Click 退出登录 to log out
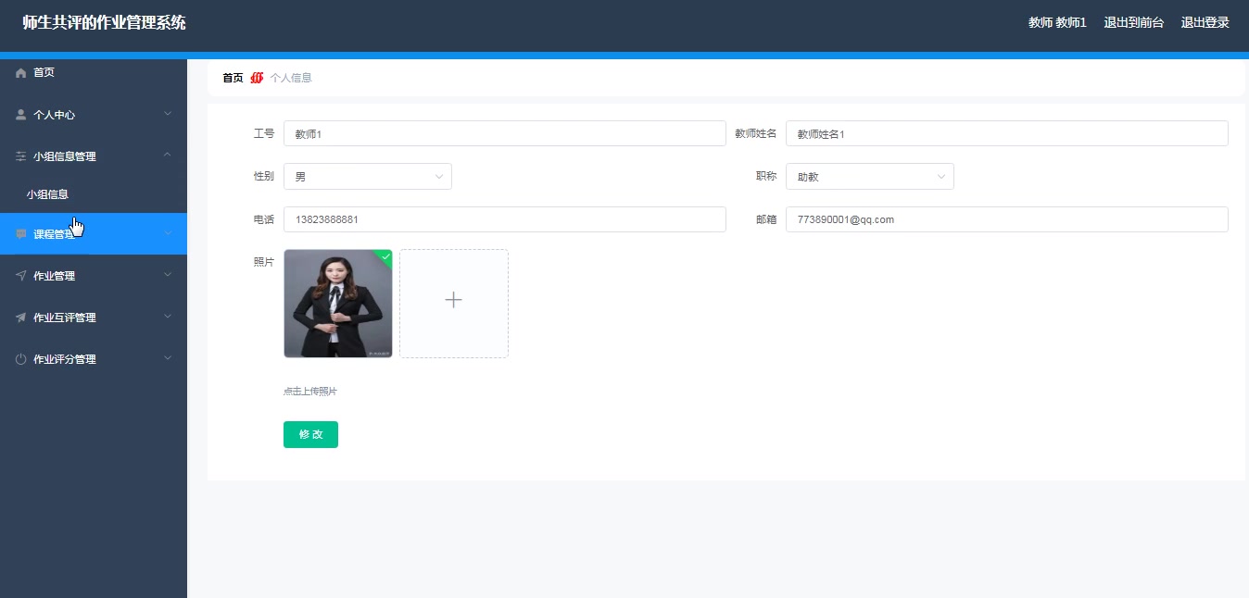1249x598 pixels. tap(1205, 21)
